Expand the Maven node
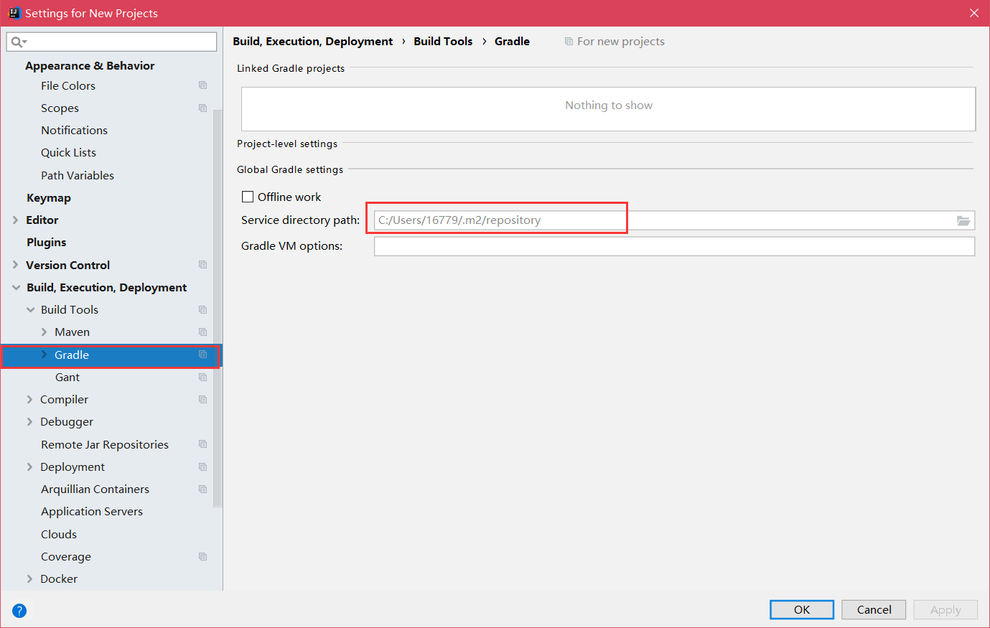990x628 pixels. coord(44,332)
